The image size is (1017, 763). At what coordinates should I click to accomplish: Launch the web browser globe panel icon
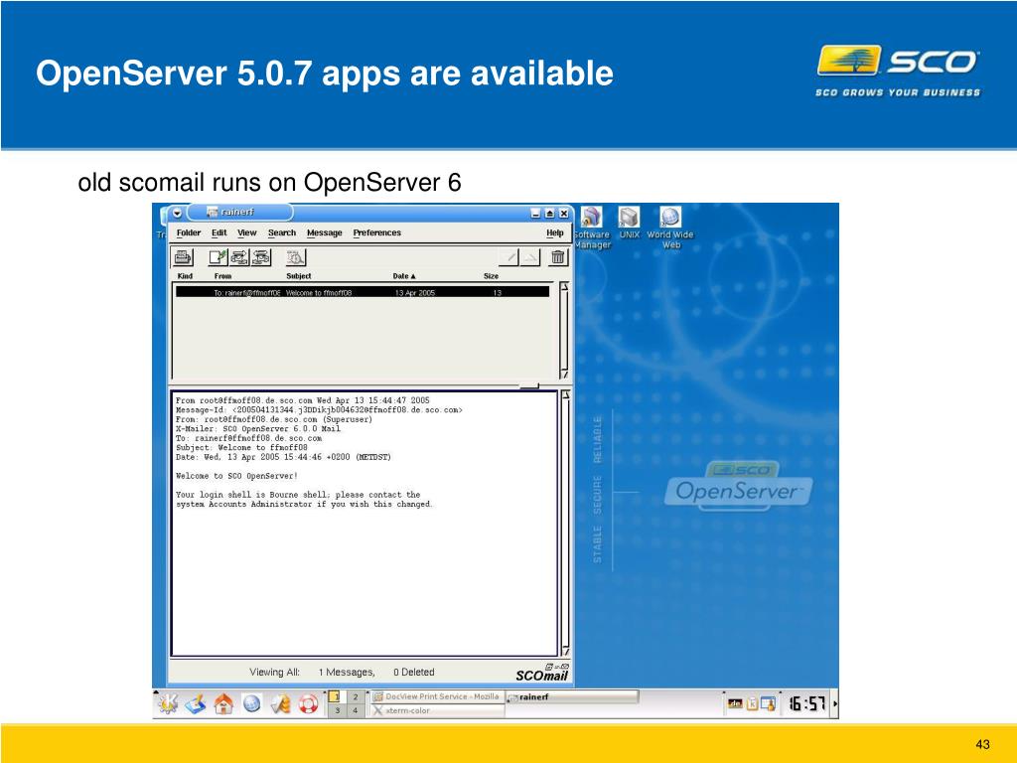[252, 704]
